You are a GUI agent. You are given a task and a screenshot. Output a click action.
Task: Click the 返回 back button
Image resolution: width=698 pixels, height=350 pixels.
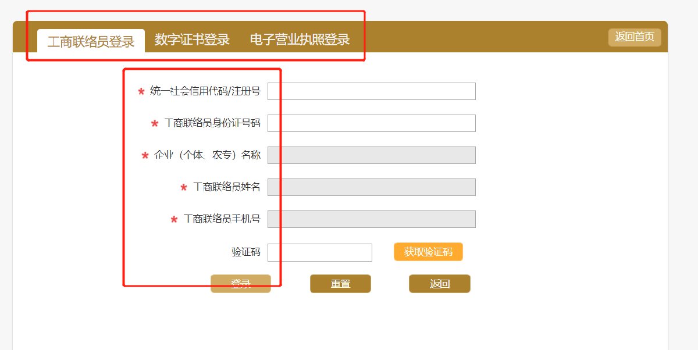pos(440,283)
